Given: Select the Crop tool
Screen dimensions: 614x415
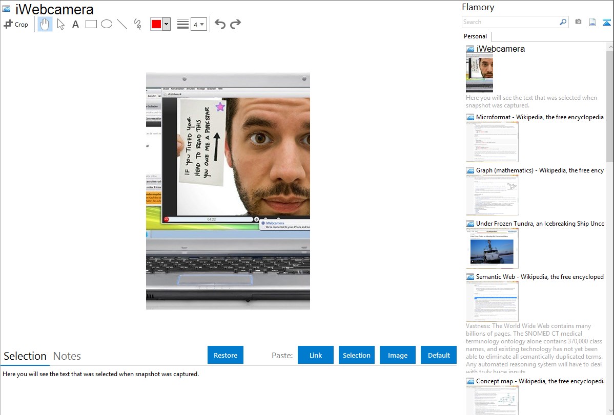Looking at the screenshot, I should (x=16, y=24).
